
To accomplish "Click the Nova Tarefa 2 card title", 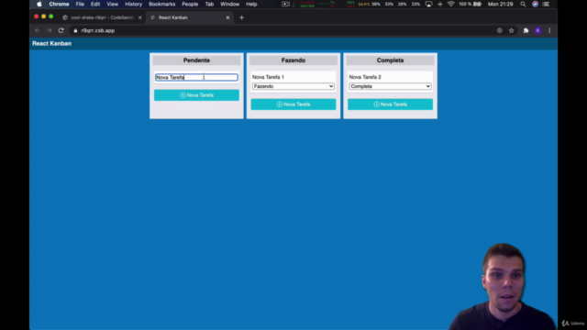I will point(365,77).
